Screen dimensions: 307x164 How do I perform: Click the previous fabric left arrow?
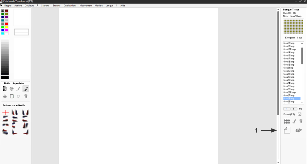point(287,109)
